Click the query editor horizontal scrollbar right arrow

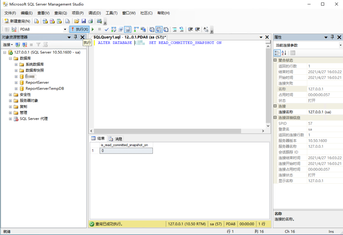click(263, 131)
